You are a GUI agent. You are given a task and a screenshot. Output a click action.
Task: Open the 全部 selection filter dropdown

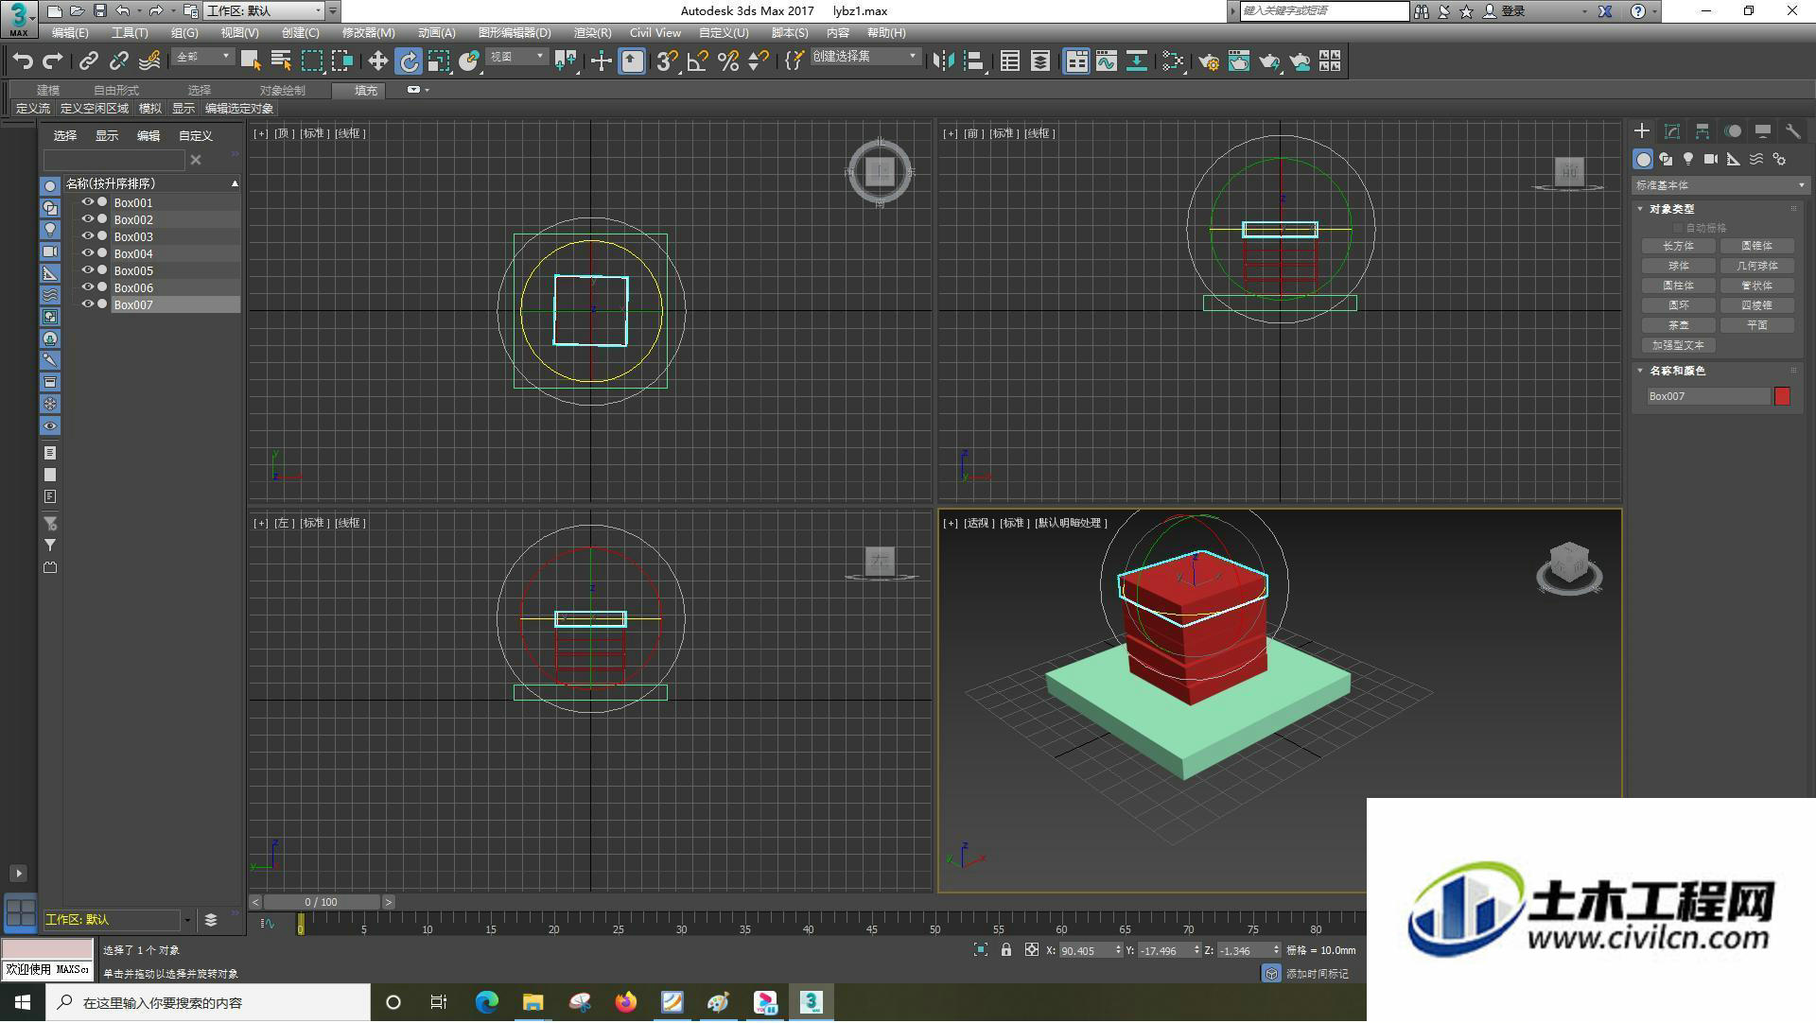point(203,58)
